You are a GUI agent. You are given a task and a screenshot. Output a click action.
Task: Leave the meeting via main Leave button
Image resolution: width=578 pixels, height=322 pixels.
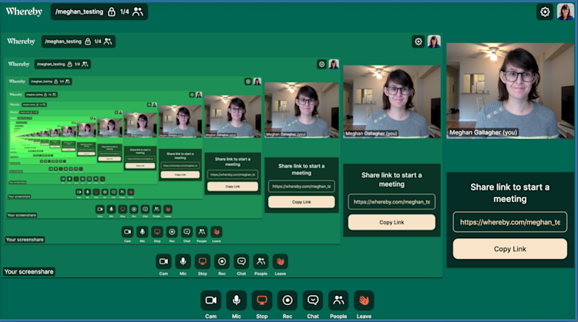click(364, 300)
